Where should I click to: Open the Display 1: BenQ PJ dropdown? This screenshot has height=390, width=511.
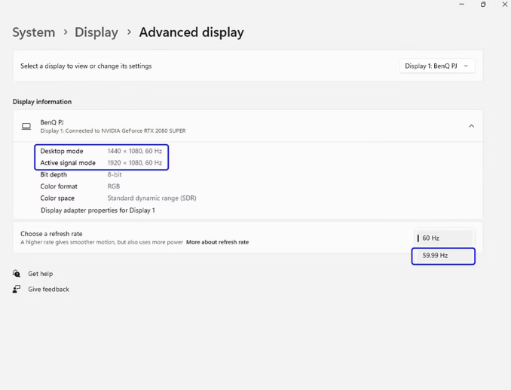pos(437,66)
